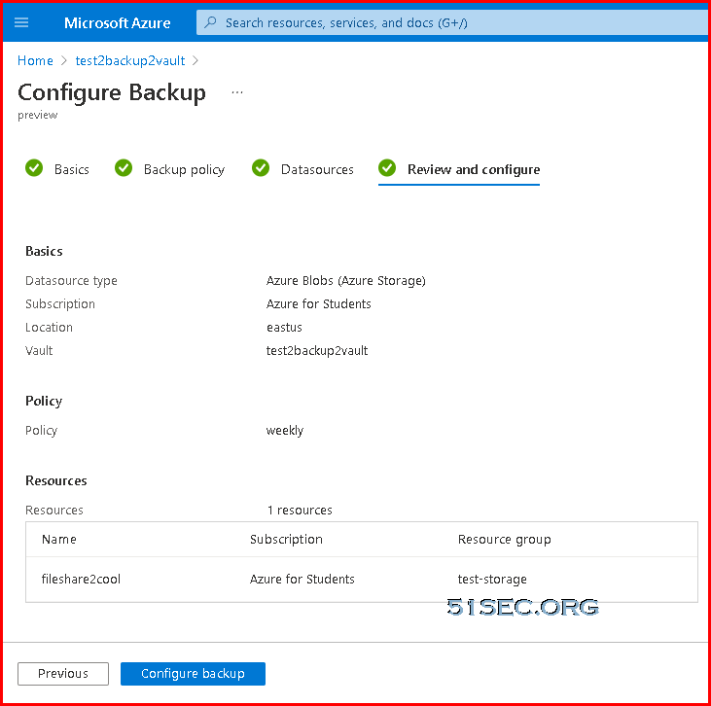Select the Review and configure tab
711x706 pixels.
459,170
